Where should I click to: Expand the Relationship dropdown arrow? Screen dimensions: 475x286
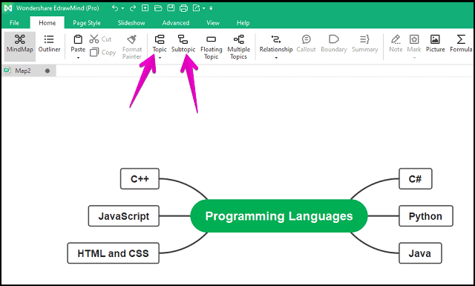276,58
